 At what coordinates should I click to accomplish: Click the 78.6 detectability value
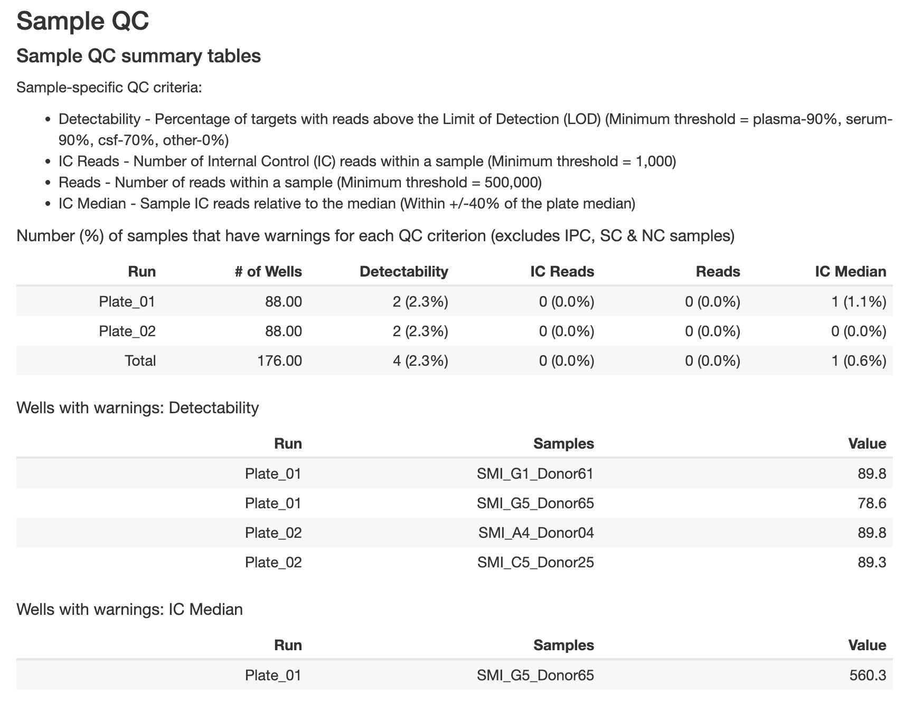pos(872,503)
